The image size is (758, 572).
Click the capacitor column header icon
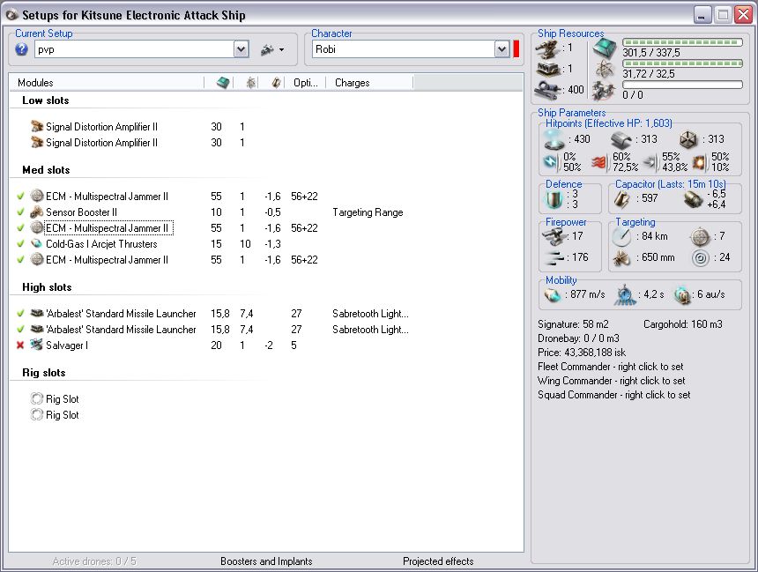tap(276, 83)
